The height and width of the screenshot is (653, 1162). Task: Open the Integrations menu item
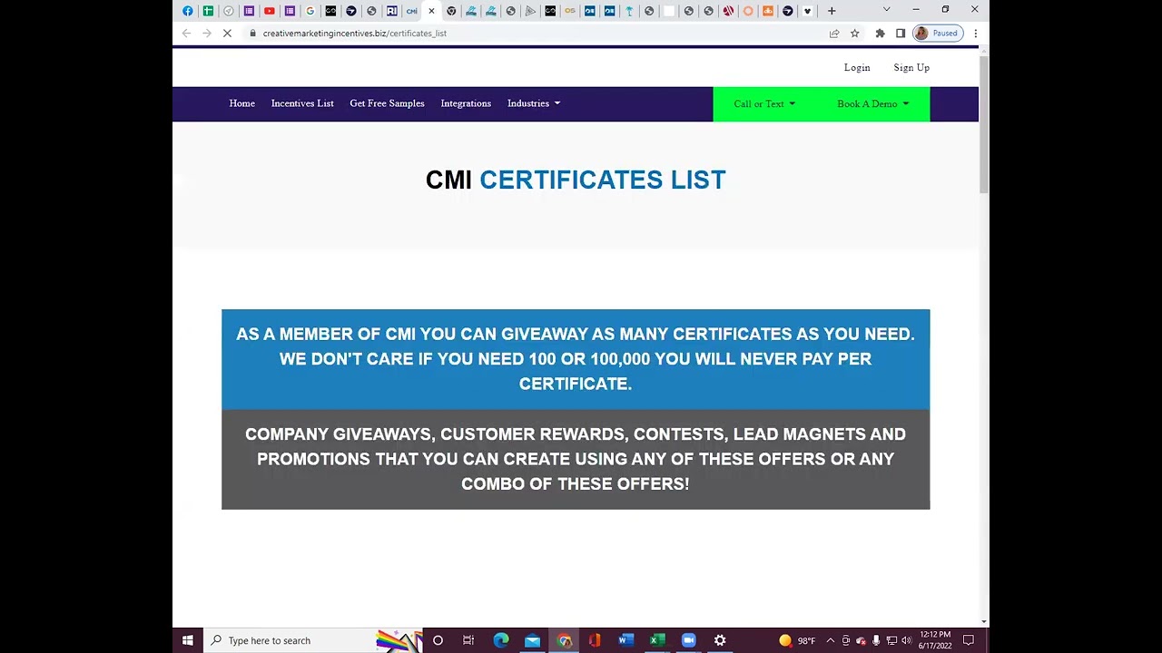(x=466, y=103)
